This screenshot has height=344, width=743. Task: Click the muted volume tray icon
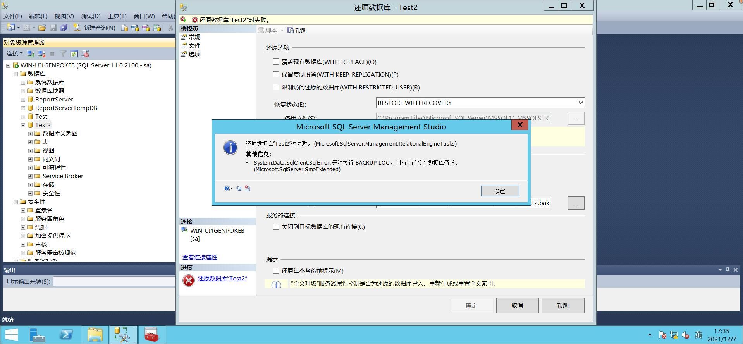tap(686, 335)
